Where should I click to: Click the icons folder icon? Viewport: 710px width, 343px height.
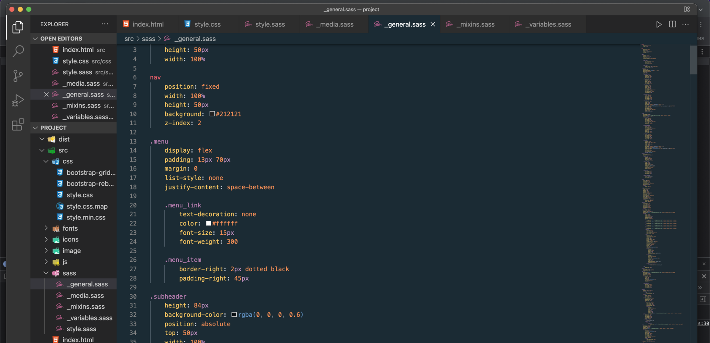pyautogui.click(x=56, y=240)
